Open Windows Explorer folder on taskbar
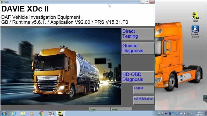This screenshot has width=207, height=116. (x=23, y=113)
